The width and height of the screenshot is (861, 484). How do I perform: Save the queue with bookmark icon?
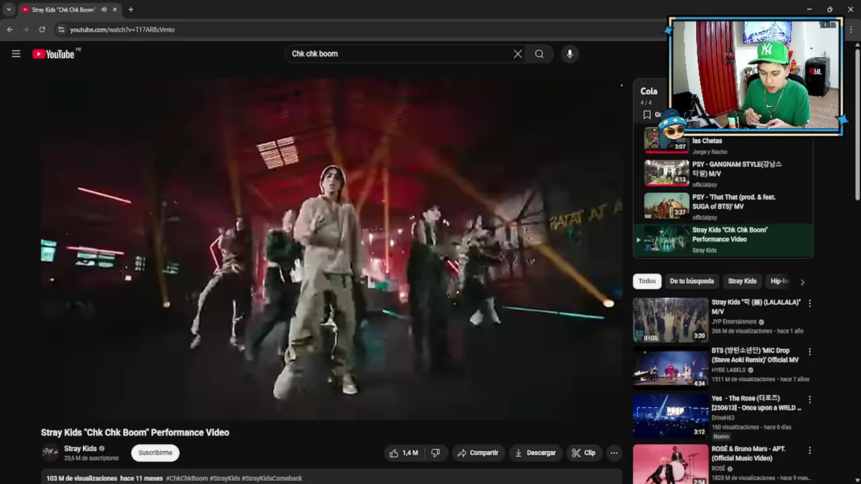tap(646, 115)
